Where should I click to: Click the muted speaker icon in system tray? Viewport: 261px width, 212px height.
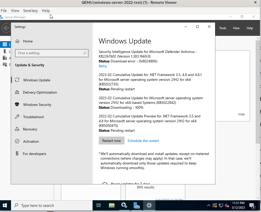227,205
